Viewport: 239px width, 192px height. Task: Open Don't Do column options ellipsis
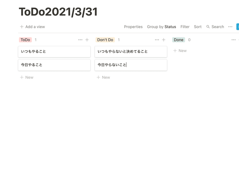click(157, 40)
